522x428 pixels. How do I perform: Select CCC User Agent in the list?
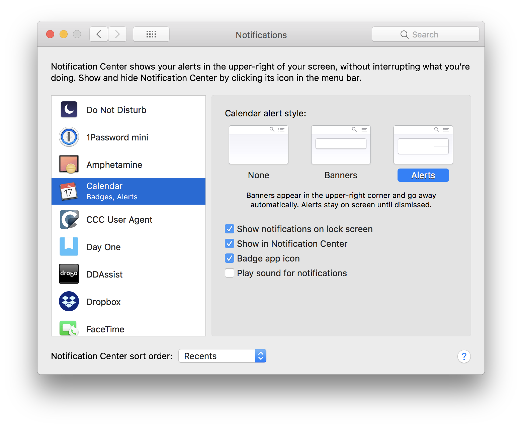point(128,219)
